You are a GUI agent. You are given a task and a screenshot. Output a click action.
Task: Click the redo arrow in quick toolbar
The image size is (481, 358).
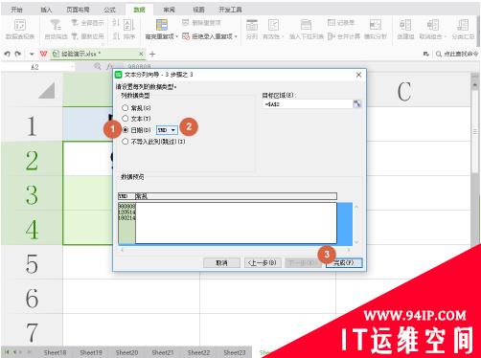(18, 54)
